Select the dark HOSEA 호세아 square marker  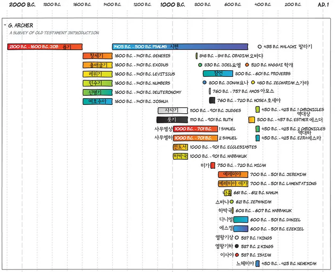pos(211,100)
